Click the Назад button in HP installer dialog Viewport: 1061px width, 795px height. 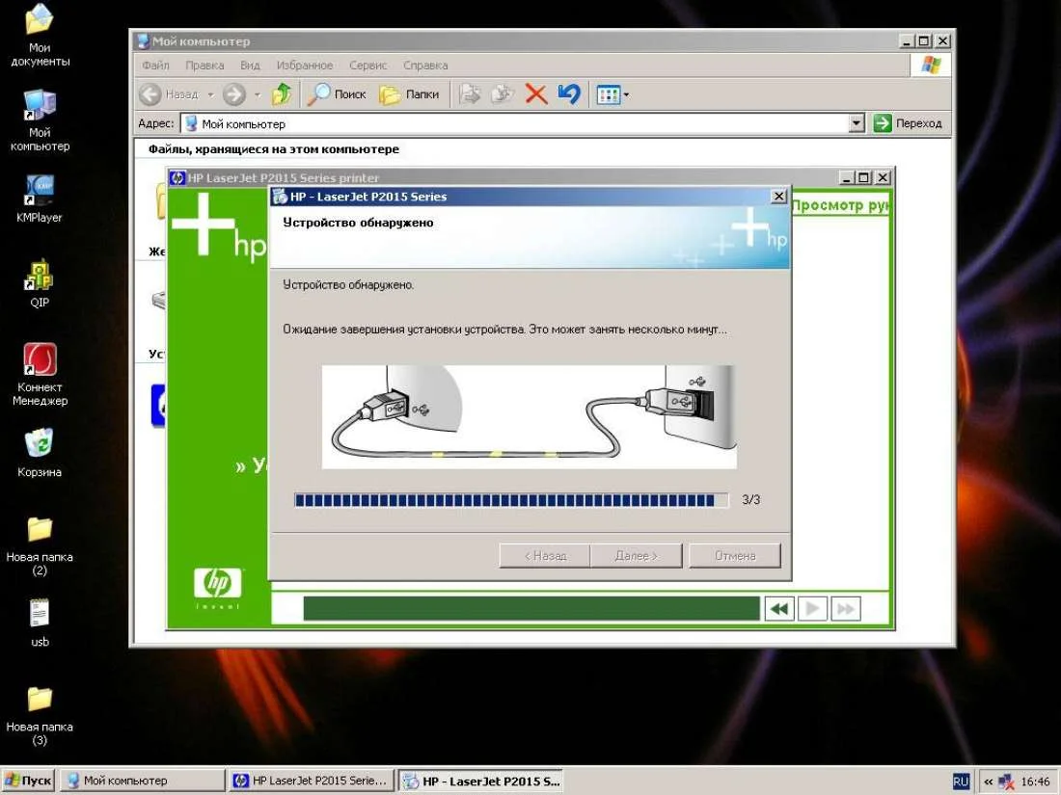coord(545,556)
